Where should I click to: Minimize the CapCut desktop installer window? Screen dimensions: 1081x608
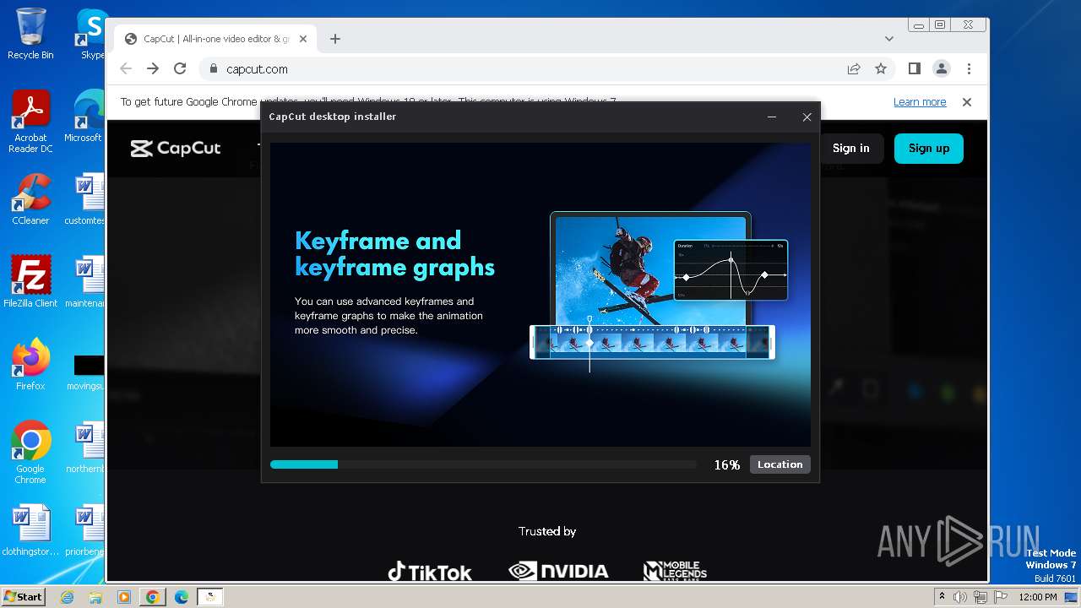(x=772, y=117)
